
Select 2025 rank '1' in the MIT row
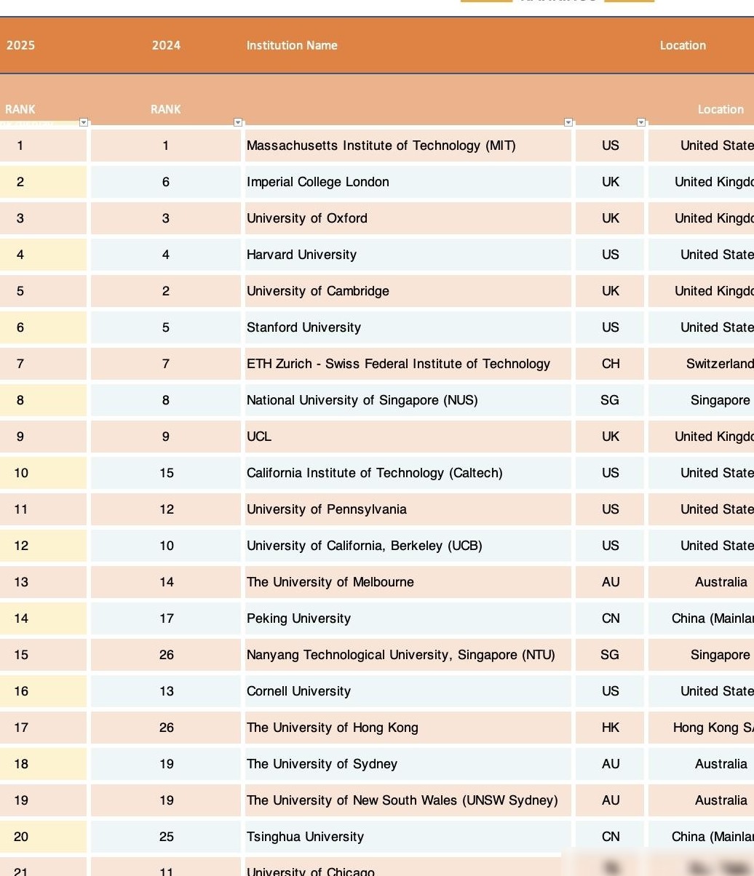[43, 146]
